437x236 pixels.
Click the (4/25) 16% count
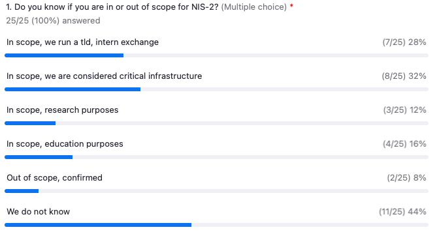[x=404, y=144]
